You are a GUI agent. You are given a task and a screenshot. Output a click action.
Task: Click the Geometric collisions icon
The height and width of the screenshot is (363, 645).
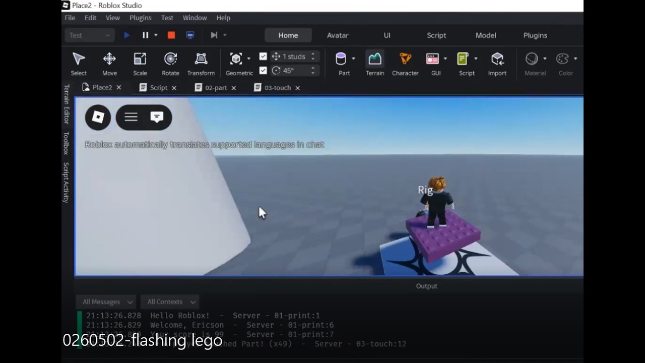pos(236,59)
